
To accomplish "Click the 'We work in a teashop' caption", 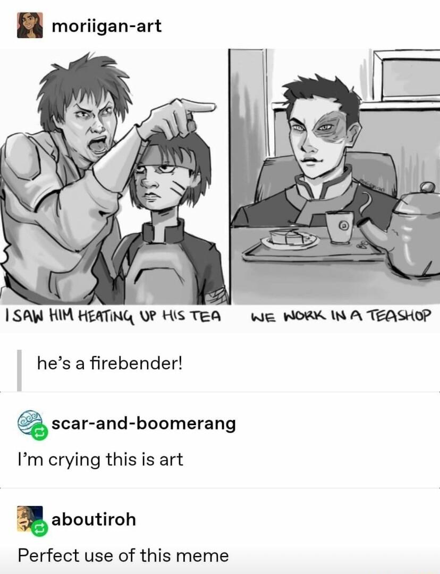I will tap(341, 316).
